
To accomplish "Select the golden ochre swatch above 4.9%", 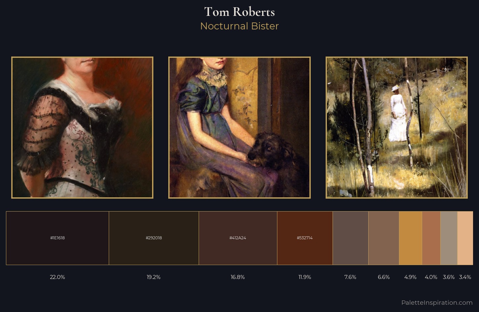I will [x=411, y=238].
